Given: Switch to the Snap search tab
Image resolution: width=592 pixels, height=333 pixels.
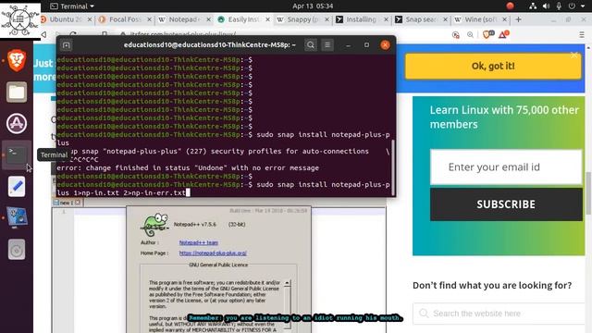Looking at the screenshot, I should click(421, 19).
